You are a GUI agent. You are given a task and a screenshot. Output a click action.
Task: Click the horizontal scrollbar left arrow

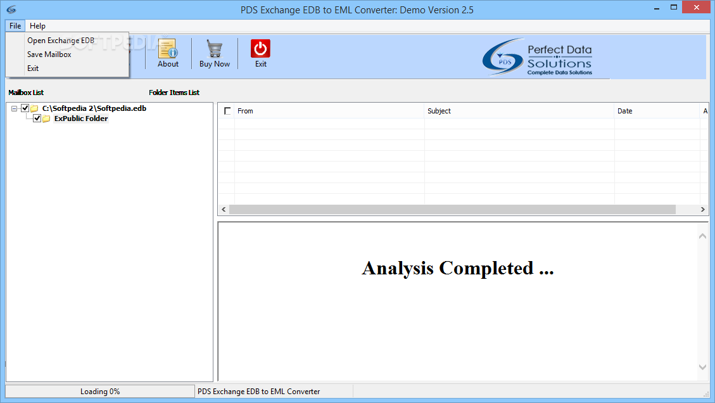coord(224,210)
